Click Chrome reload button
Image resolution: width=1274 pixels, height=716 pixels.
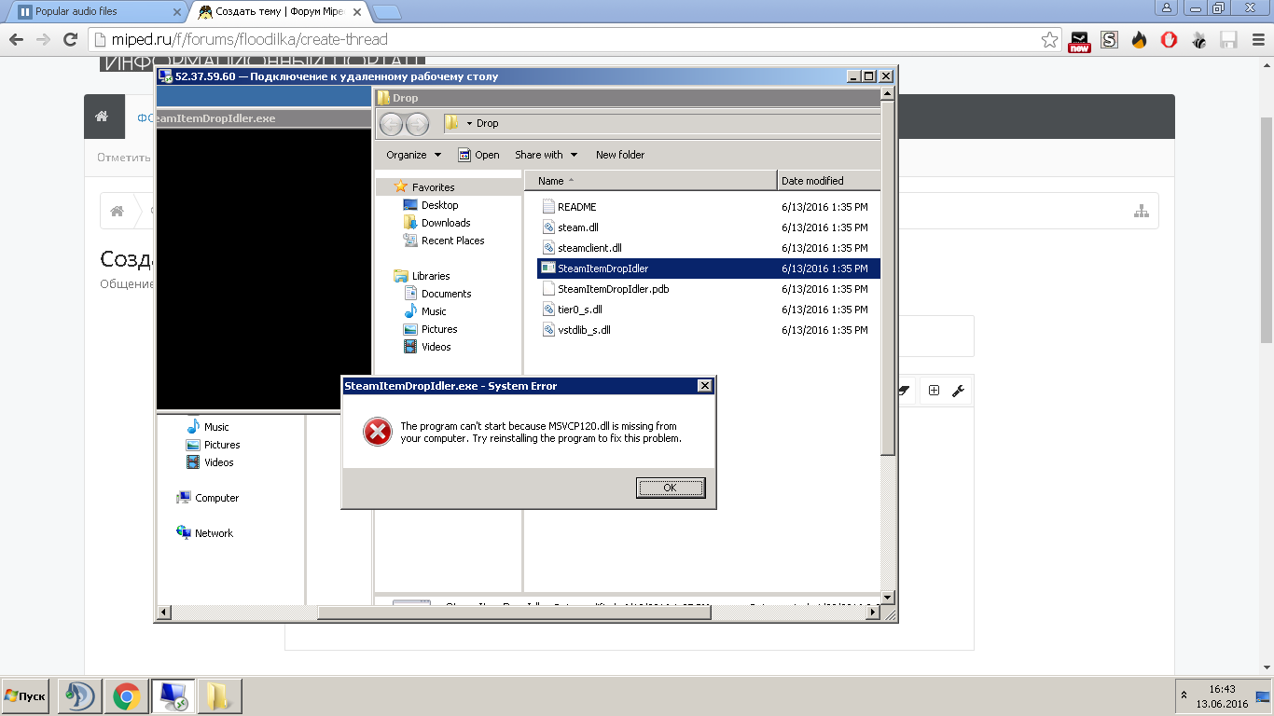point(70,39)
